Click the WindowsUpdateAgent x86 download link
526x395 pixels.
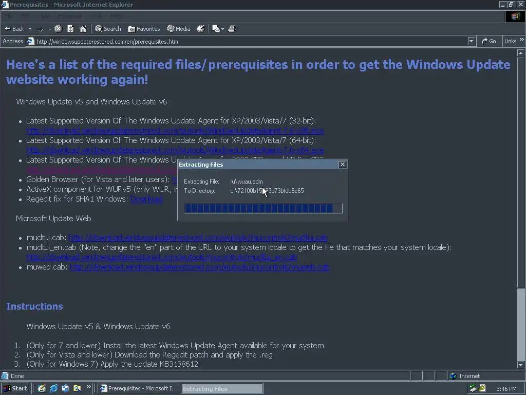pyautogui.click(x=175, y=130)
